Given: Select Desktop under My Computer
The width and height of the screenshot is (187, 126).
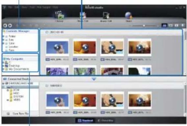Looking at the screenshot, I should pyautogui.click(x=14, y=65).
